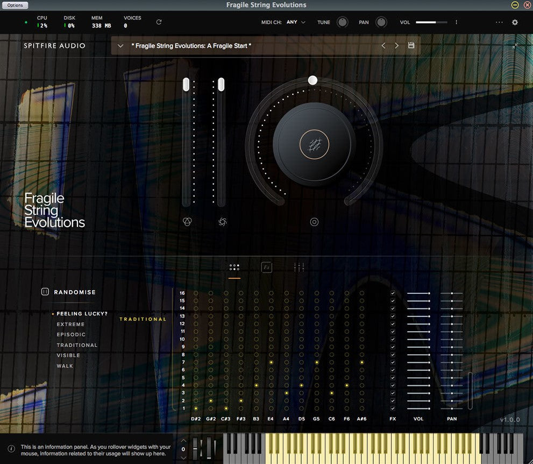The width and height of the screenshot is (533, 464).
Task: Save preset with the floppy disk icon
Action: (x=411, y=46)
